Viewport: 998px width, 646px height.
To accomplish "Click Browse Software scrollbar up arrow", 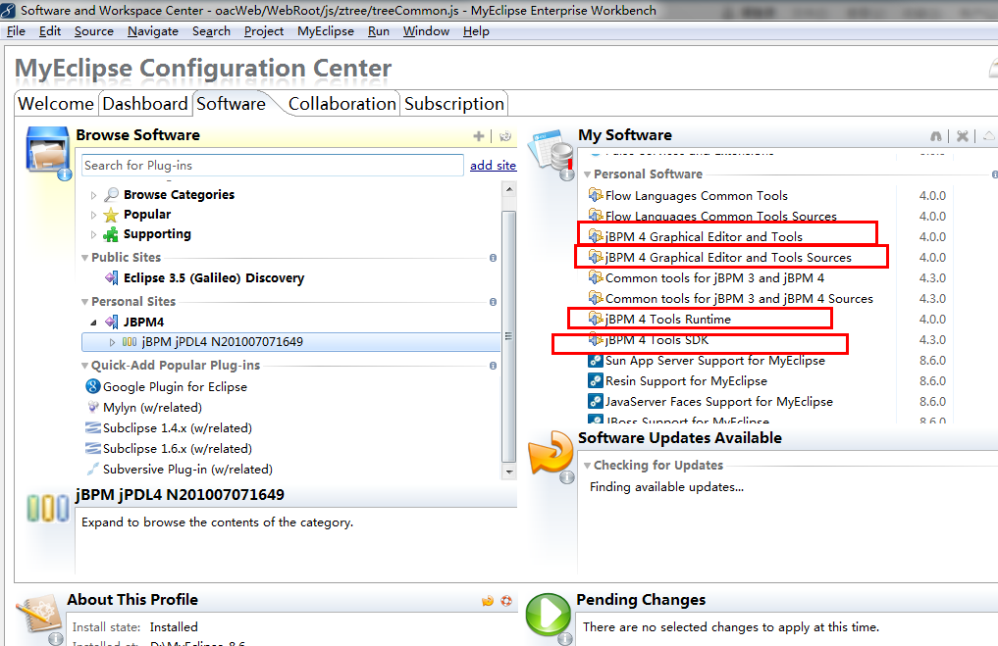I will pyautogui.click(x=508, y=189).
